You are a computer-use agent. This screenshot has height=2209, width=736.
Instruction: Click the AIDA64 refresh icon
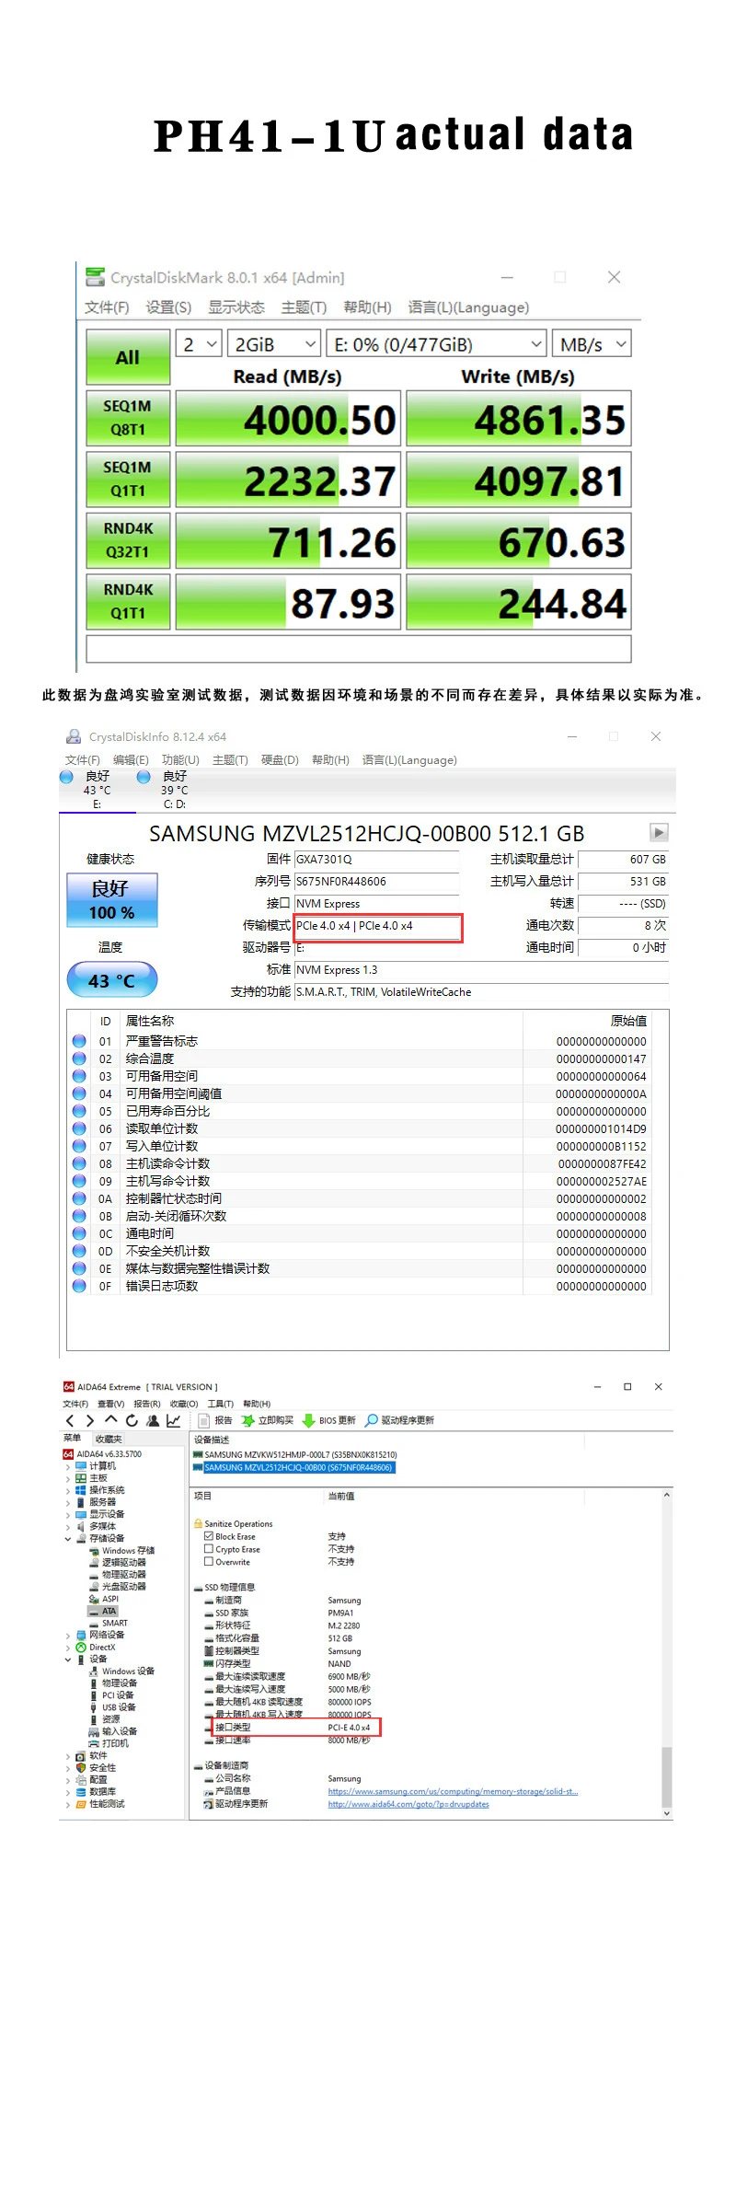[x=132, y=1421]
